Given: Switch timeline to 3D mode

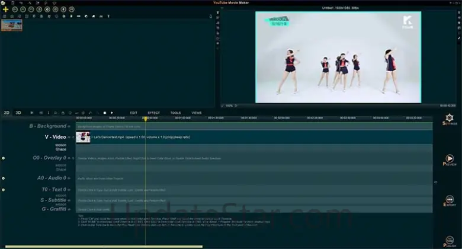Looking at the screenshot, I should pos(18,113).
